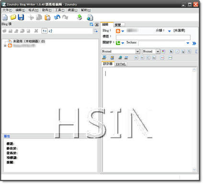Image resolution: width=203 pixels, height=184 pixels.
Task: Undo with the blue curved arrow
Action: point(57,17)
